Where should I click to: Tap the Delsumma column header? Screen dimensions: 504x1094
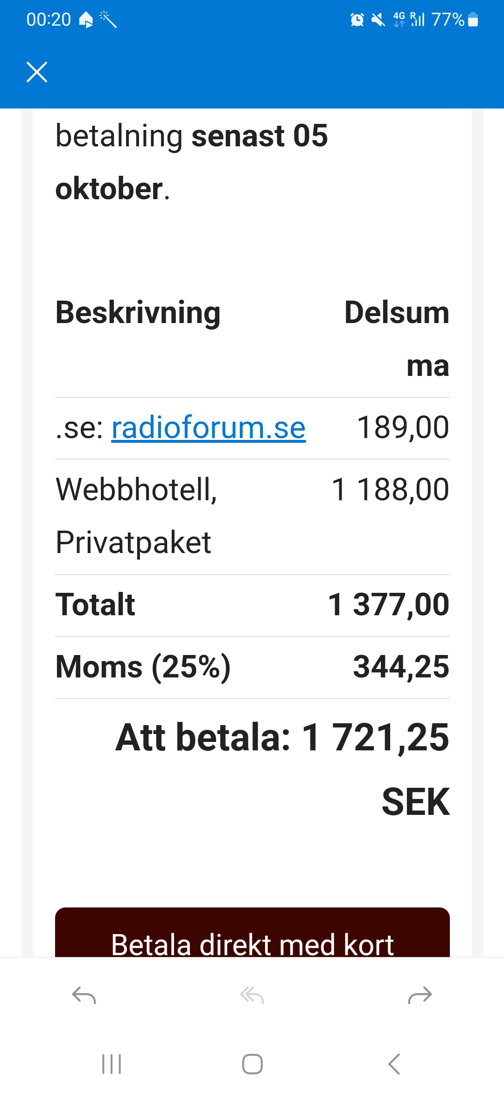tap(397, 312)
